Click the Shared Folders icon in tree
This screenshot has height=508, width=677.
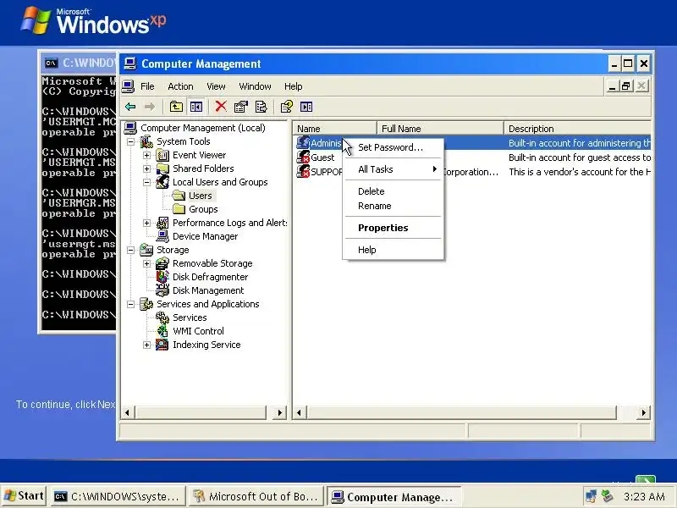(162, 168)
